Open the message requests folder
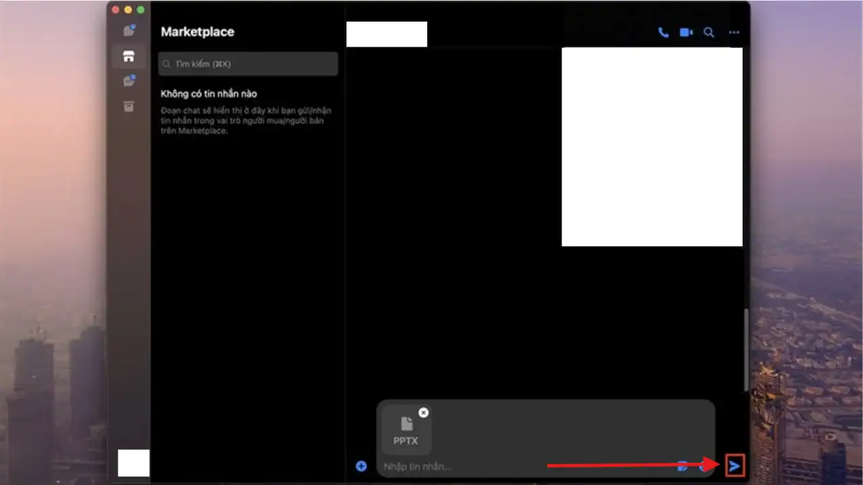This screenshot has height=485, width=863. point(128,80)
